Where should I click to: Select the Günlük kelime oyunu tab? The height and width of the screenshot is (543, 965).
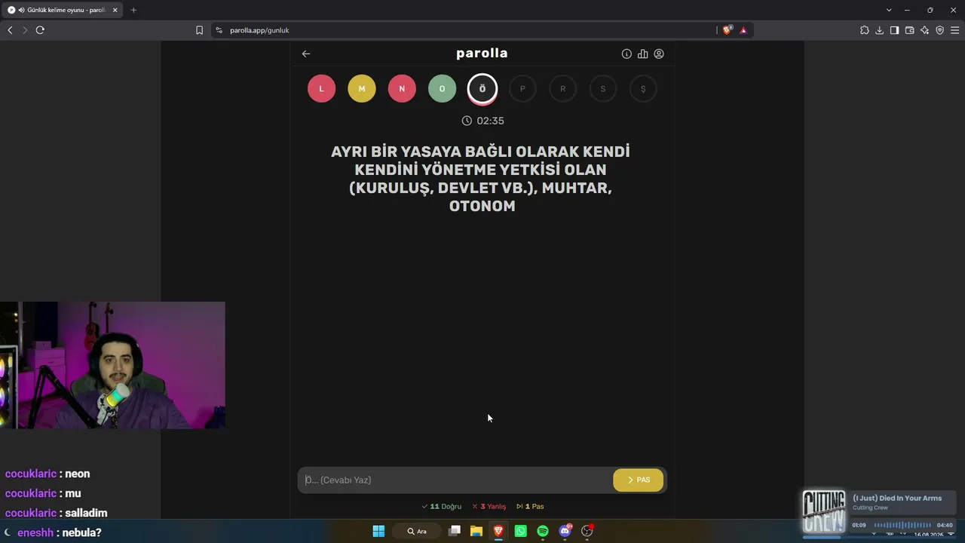63,10
